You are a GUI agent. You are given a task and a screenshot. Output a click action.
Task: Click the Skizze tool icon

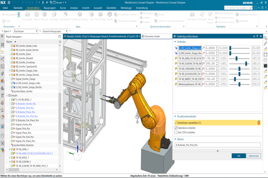coord(4,21)
